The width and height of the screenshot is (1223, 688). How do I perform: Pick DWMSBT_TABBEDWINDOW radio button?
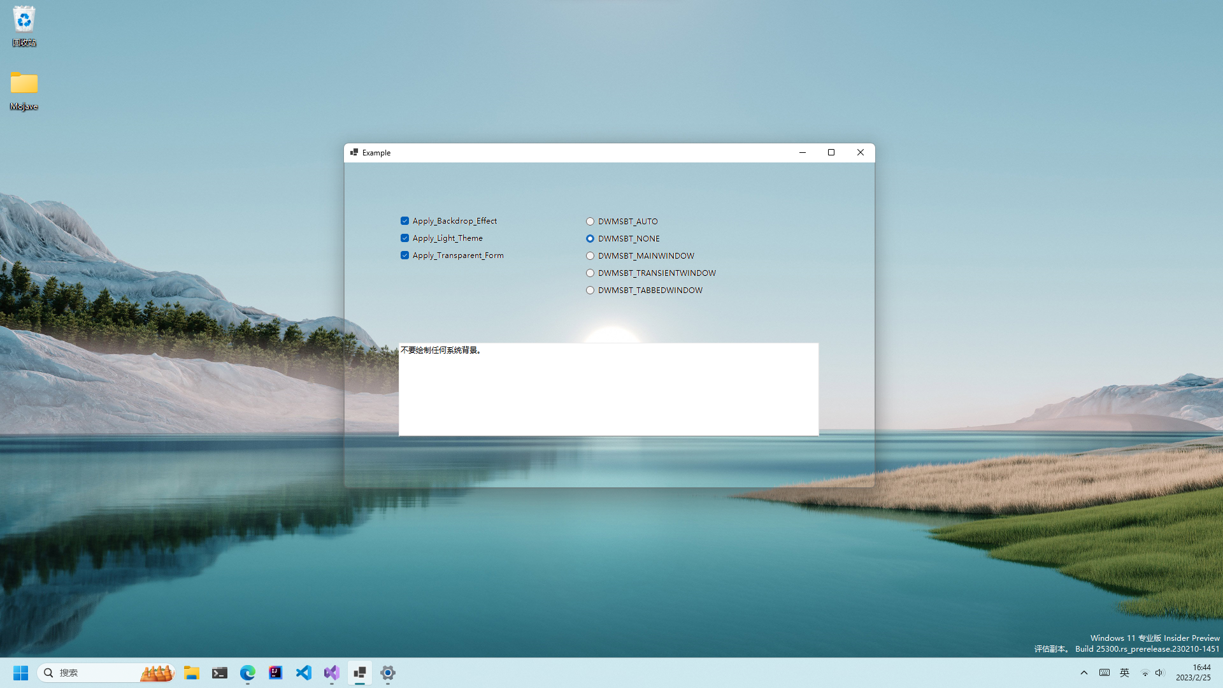(590, 290)
